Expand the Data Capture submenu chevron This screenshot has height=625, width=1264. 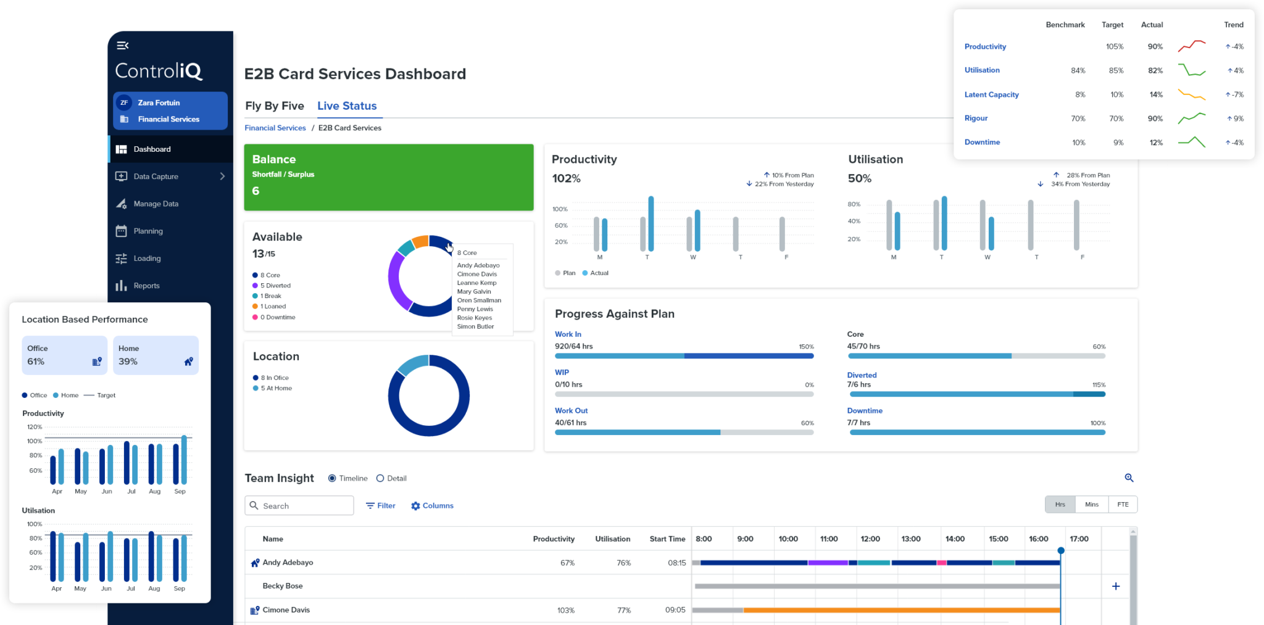pyautogui.click(x=222, y=176)
